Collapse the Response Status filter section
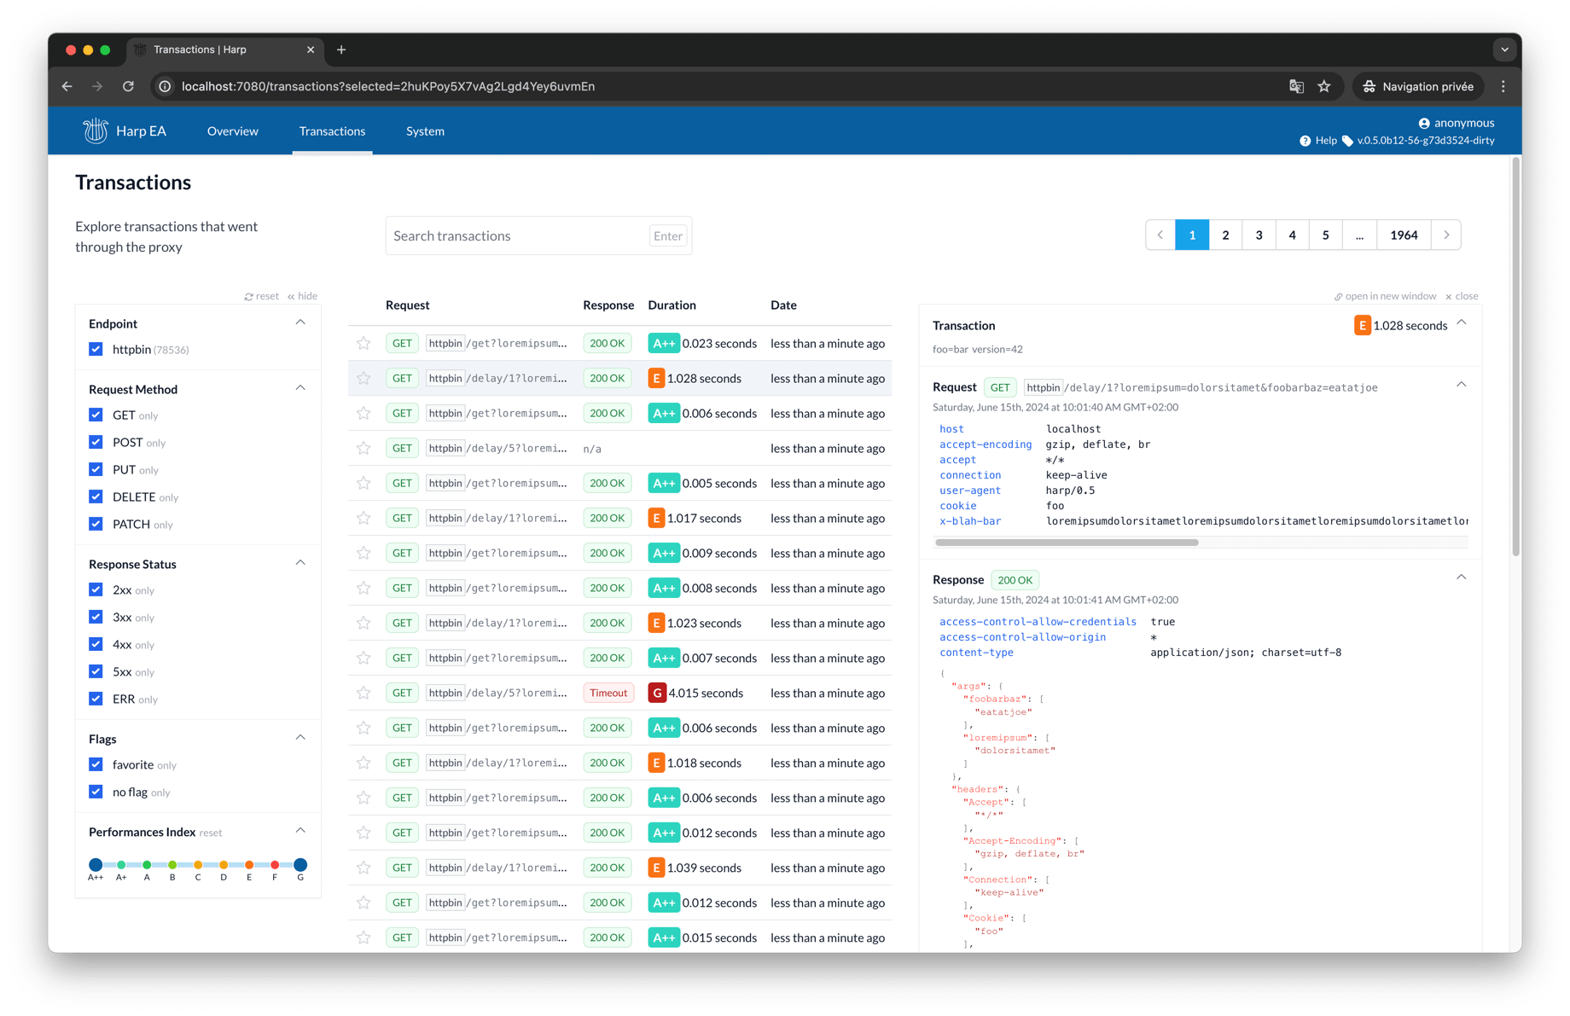 300,563
